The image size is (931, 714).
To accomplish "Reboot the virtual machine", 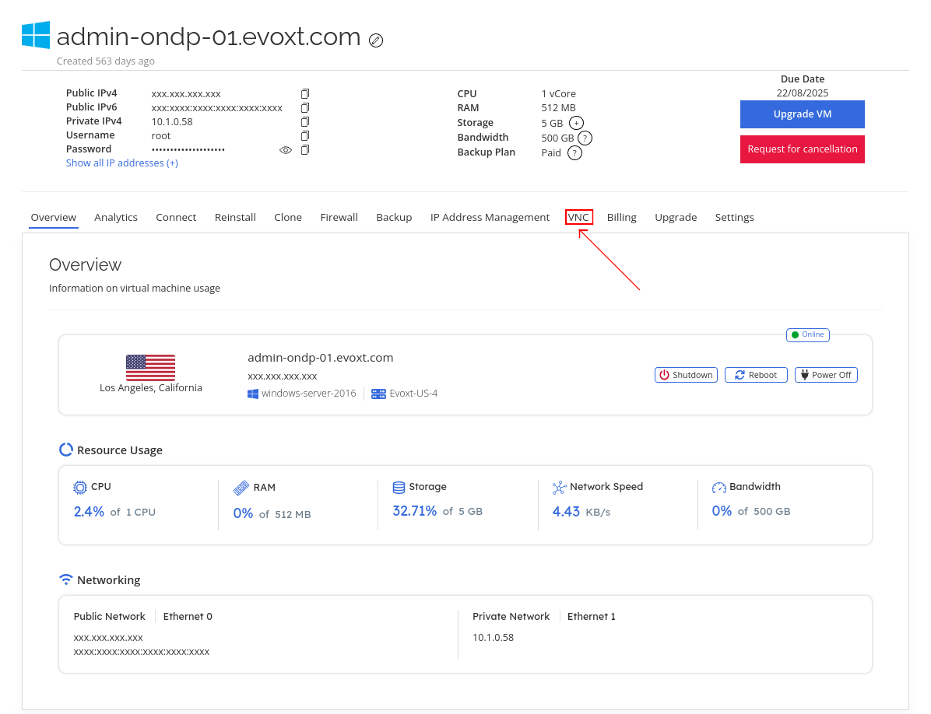I will pos(756,375).
